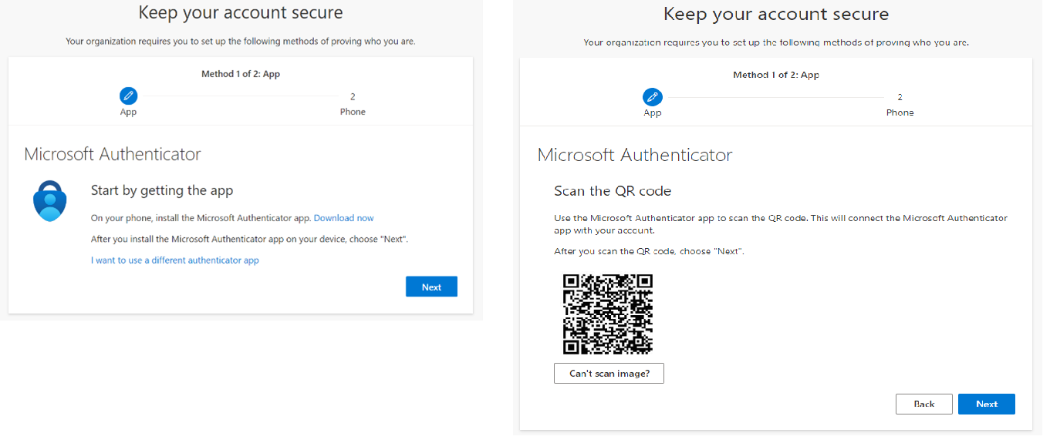Screen dimensions: 1050x443
Task: Open the Download now link
Action: pyautogui.click(x=343, y=218)
